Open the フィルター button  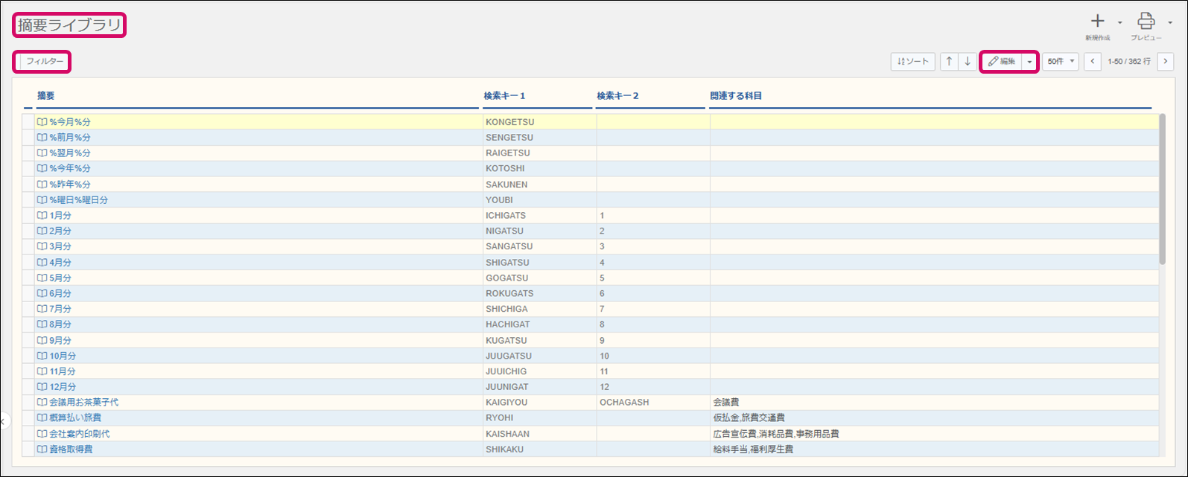(x=45, y=62)
